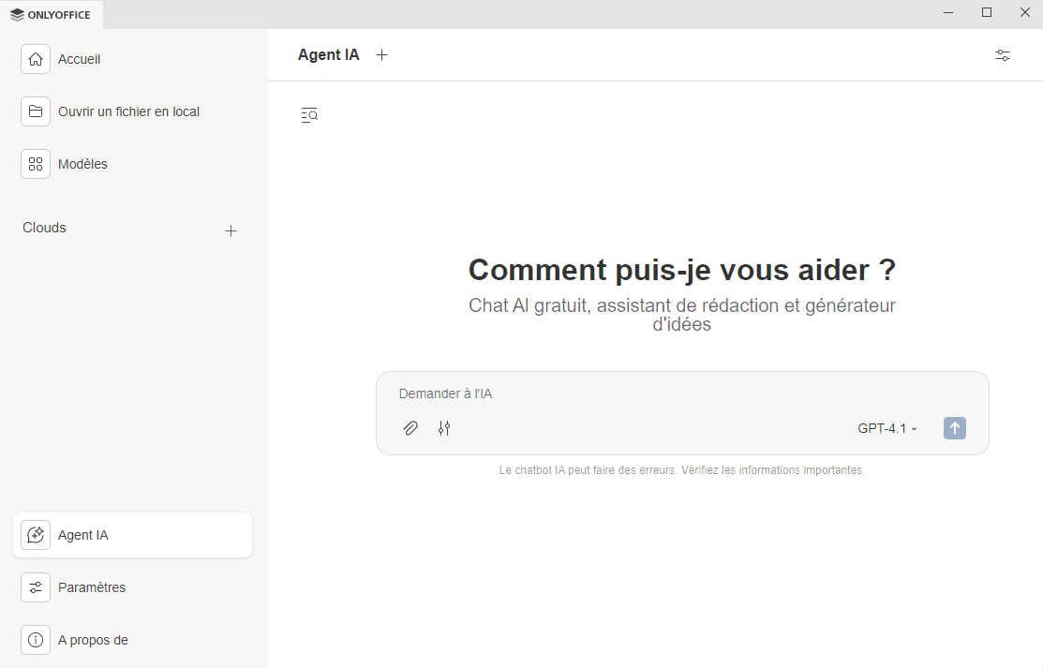Viewport: 1043px width, 668px height.
Task: Open Modèles using its grid icon
Action: coord(35,163)
